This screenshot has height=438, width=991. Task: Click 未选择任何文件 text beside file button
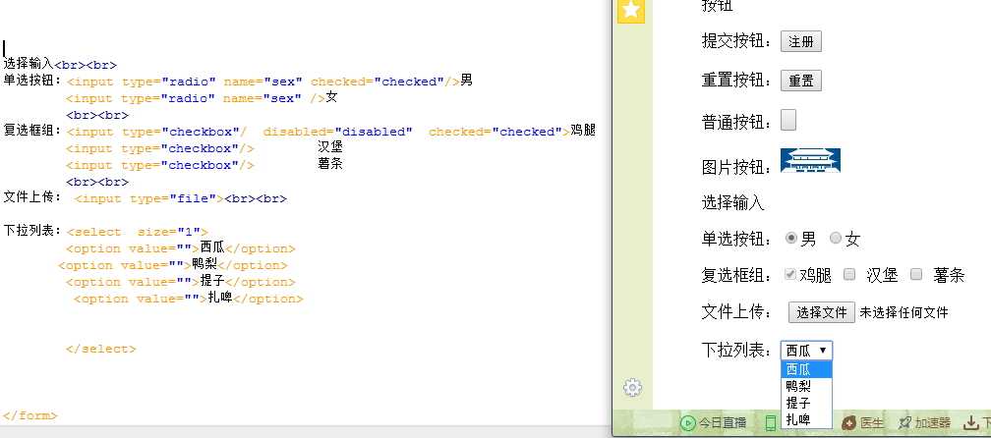[x=904, y=312]
